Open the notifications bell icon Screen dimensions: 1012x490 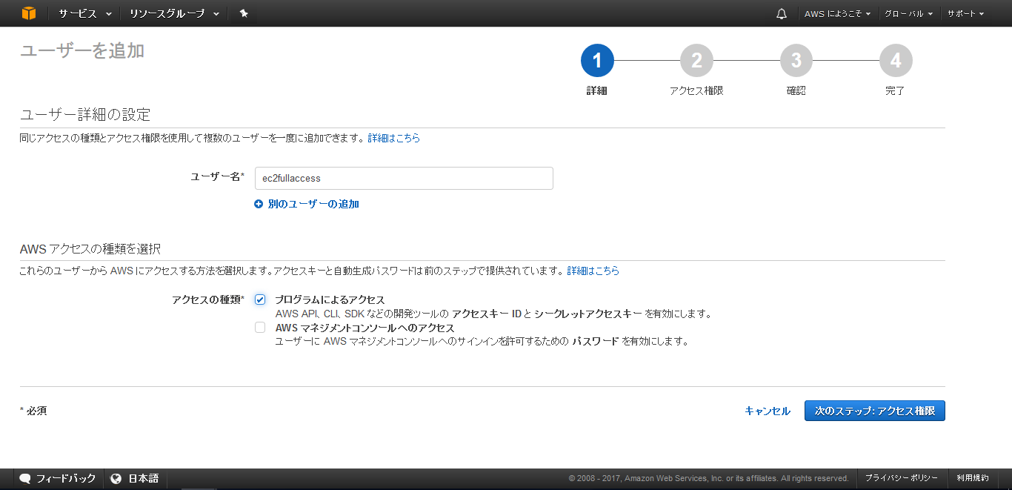pos(782,13)
